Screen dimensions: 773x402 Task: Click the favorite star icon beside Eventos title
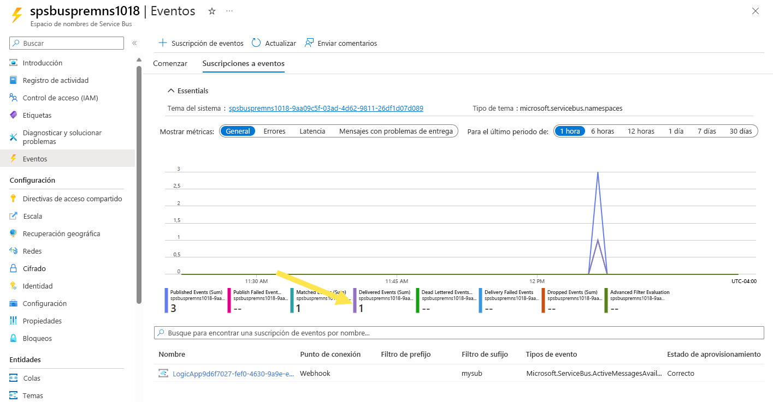coord(212,11)
